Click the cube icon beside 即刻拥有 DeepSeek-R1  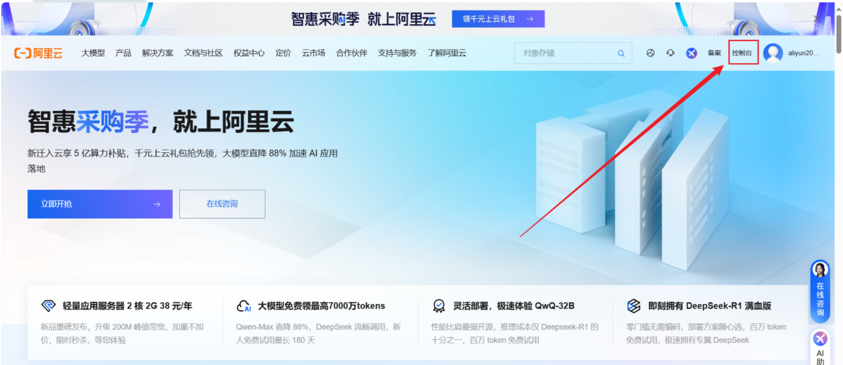pyautogui.click(x=634, y=306)
